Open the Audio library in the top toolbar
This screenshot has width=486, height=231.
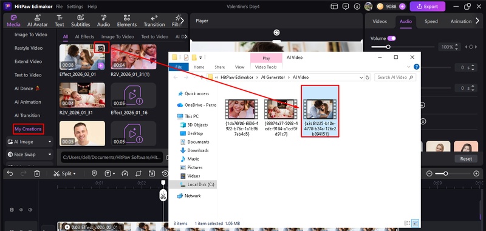[103, 21]
